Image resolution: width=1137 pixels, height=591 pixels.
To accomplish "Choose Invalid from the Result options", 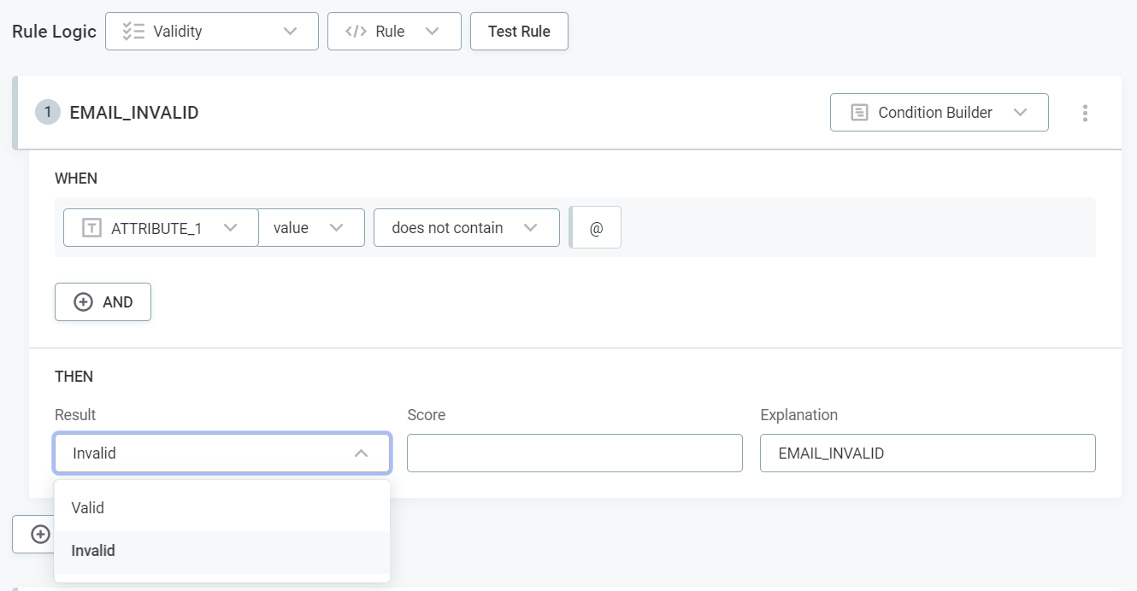I will [x=221, y=551].
